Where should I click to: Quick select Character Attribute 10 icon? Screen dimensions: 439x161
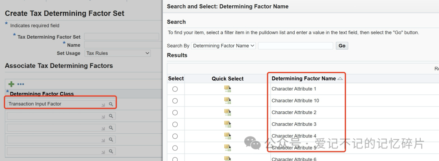pos(228,101)
